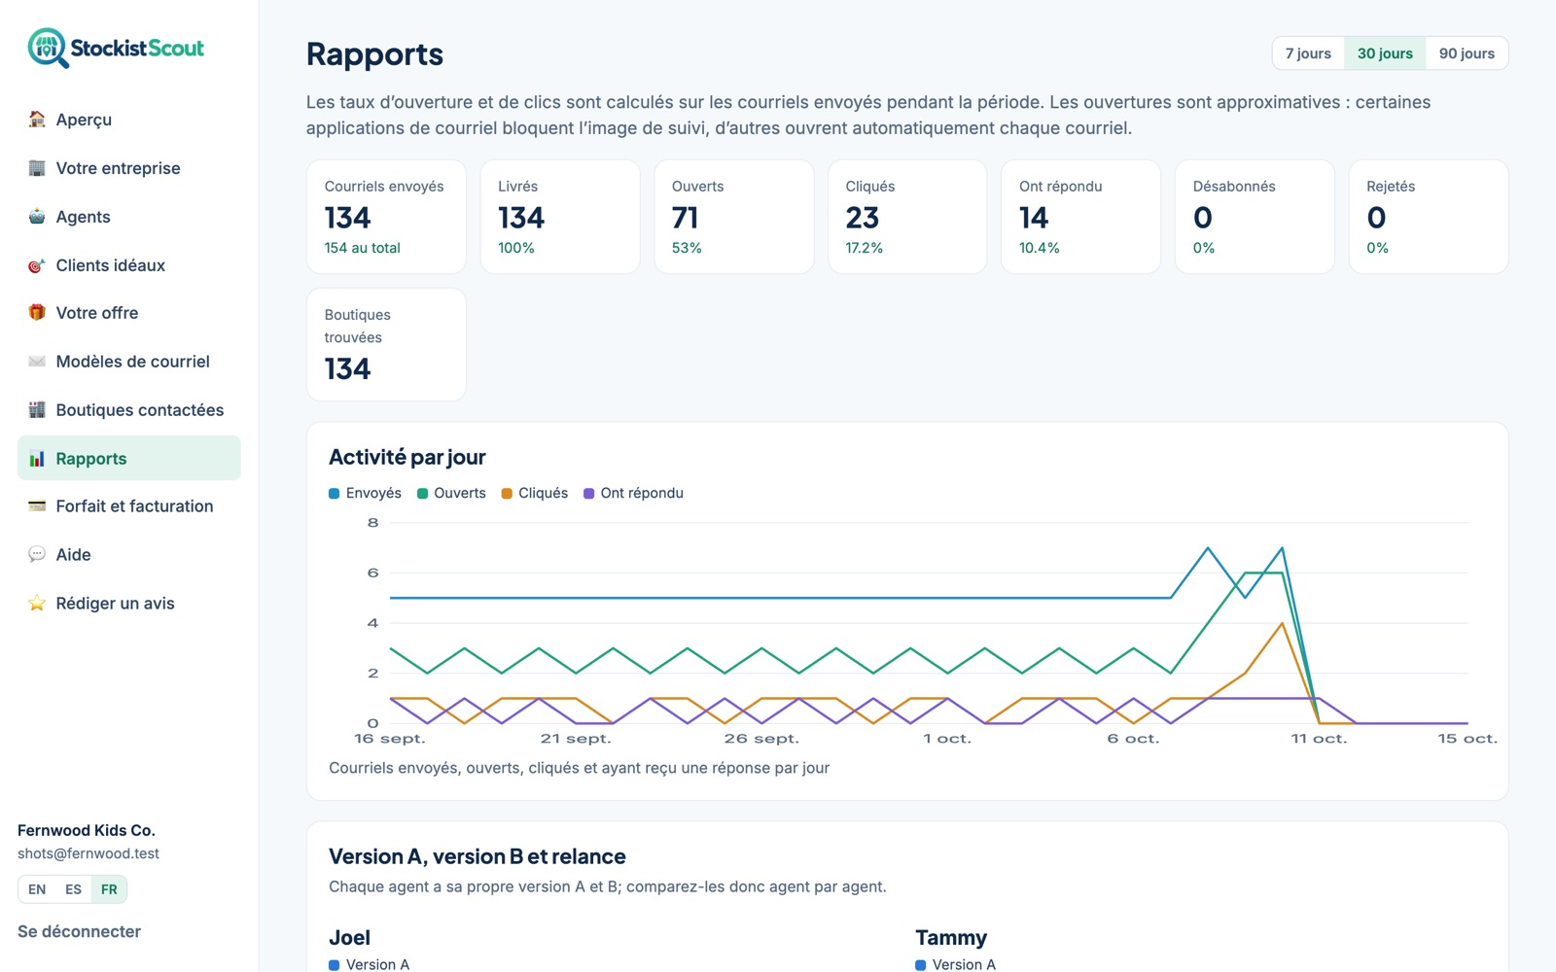This screenshot has height=972, width=1556.
Task: Open the Aperçu menu item
Action: tap(129, 120)
